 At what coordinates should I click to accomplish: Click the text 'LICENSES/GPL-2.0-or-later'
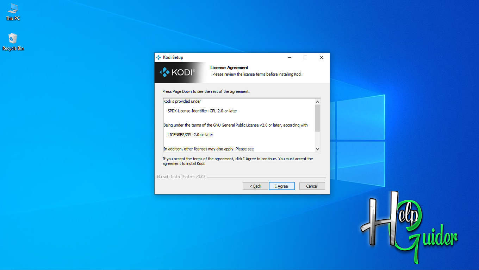(x=191, y=135)
